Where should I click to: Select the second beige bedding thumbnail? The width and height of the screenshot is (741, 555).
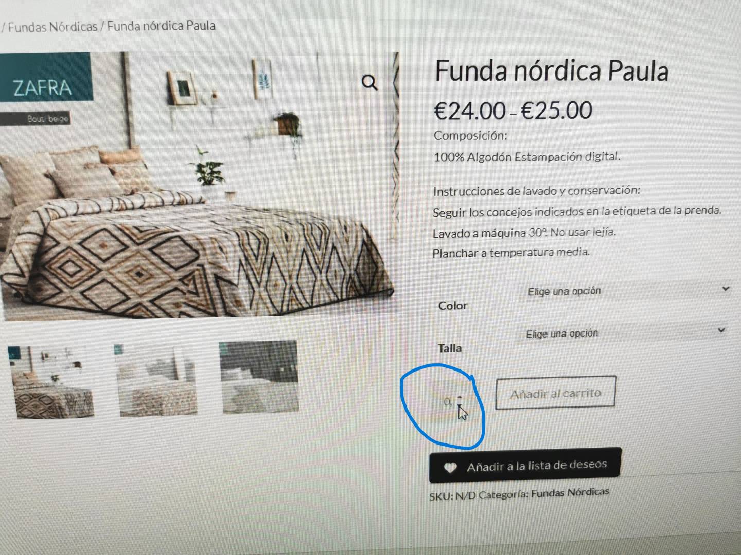click(155, 380)
